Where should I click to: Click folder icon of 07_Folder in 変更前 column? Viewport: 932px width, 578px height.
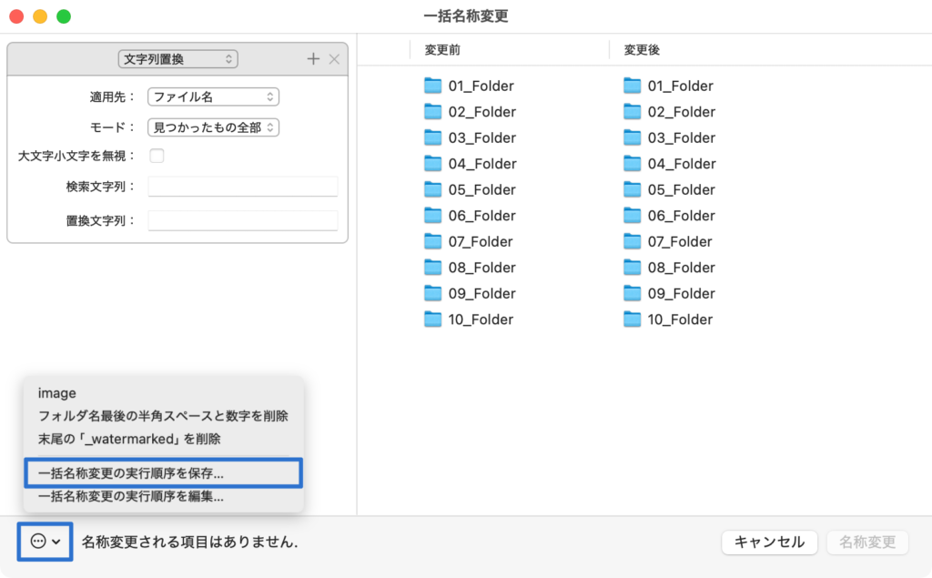point(432,241)
